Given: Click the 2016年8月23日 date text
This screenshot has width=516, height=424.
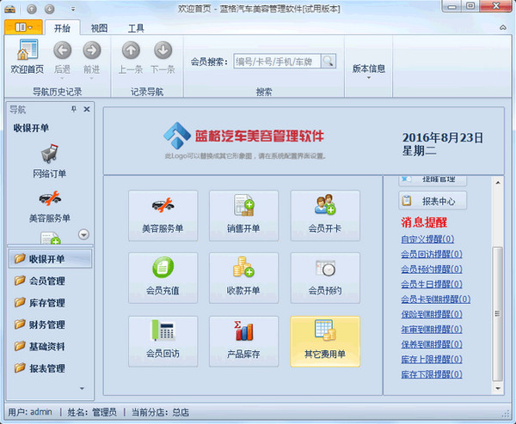Looking at the screenshot, I should [443, 137].
